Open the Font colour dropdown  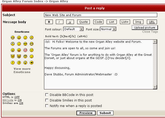pos(73,29)
